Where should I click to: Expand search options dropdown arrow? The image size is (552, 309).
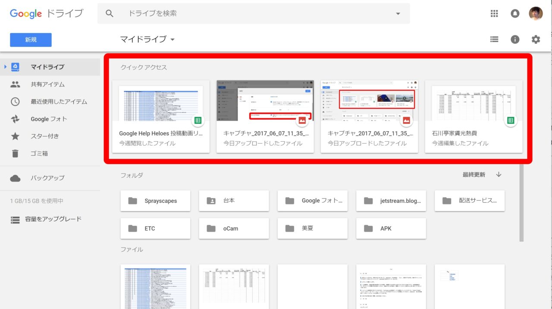click(x=398, y=13)
